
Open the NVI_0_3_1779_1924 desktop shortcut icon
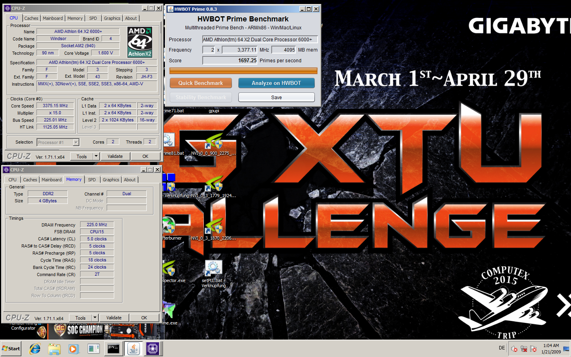click(x=214, y=184)
